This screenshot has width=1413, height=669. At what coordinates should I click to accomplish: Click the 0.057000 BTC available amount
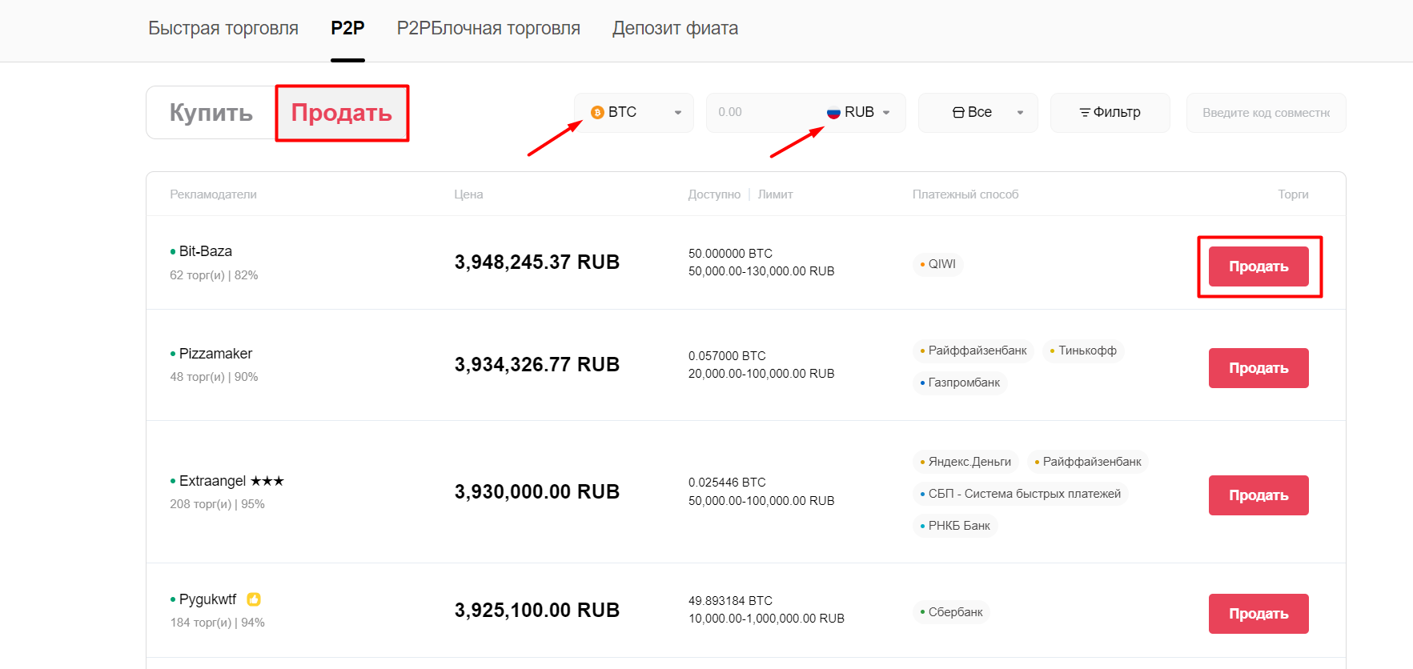[x=727, y=356]
